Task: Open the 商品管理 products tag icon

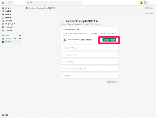Action: (x=3, y=14)
